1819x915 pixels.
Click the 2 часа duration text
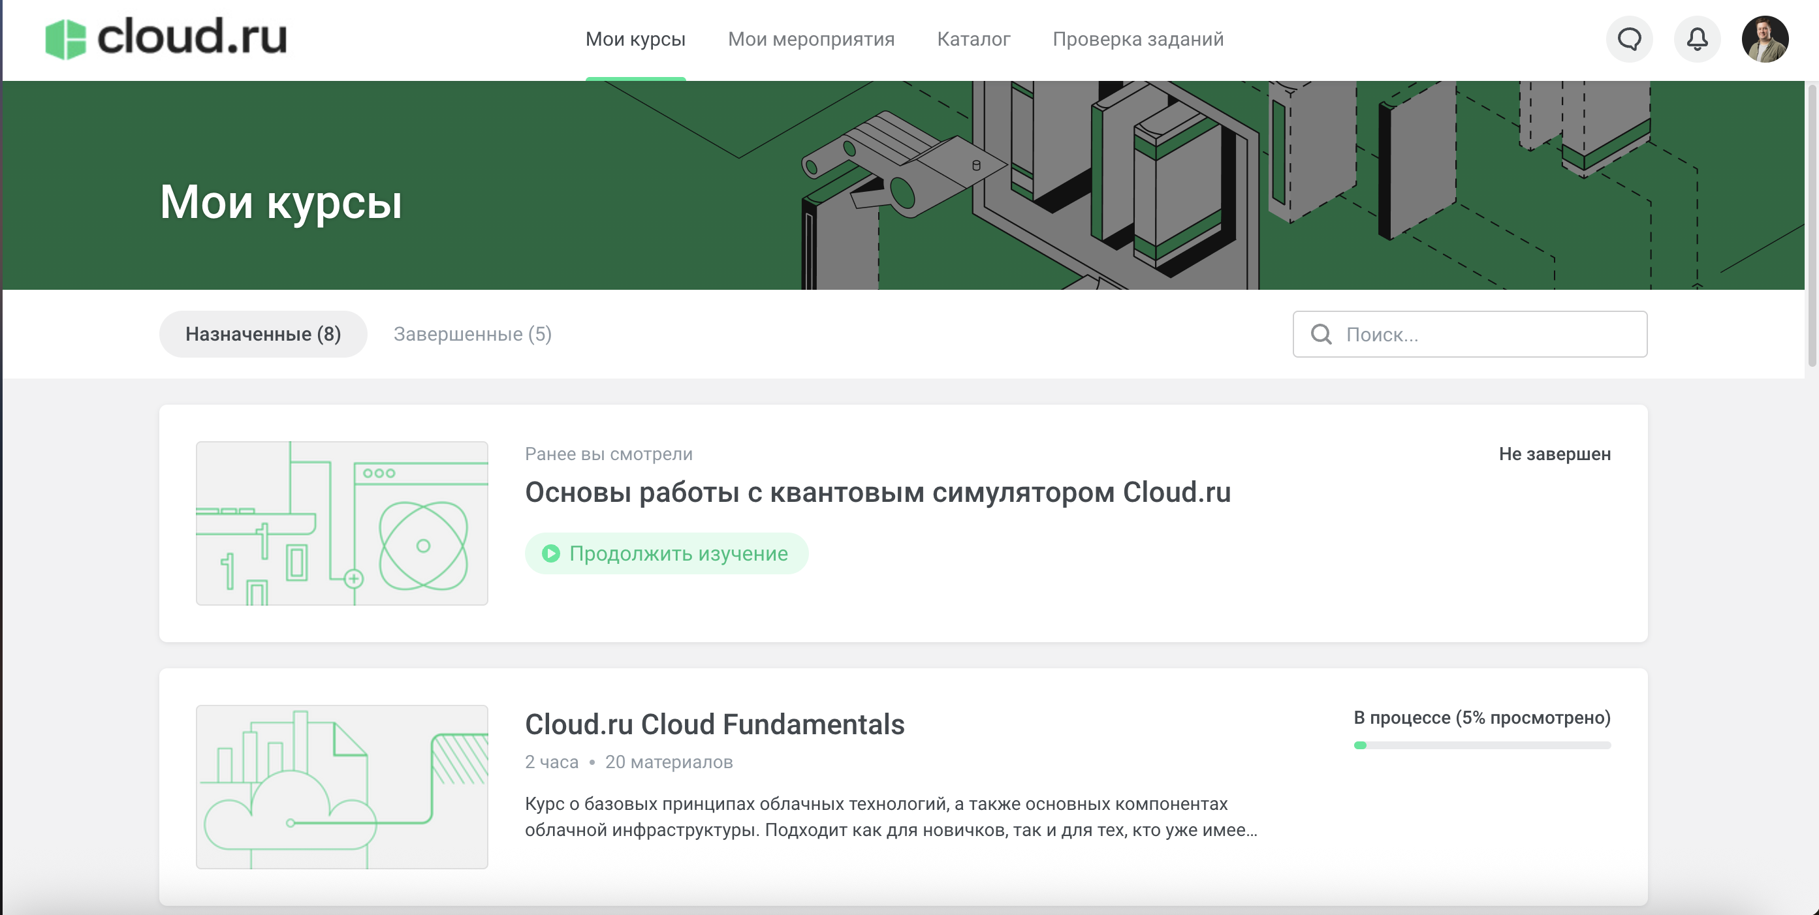(x=552, y=762)
